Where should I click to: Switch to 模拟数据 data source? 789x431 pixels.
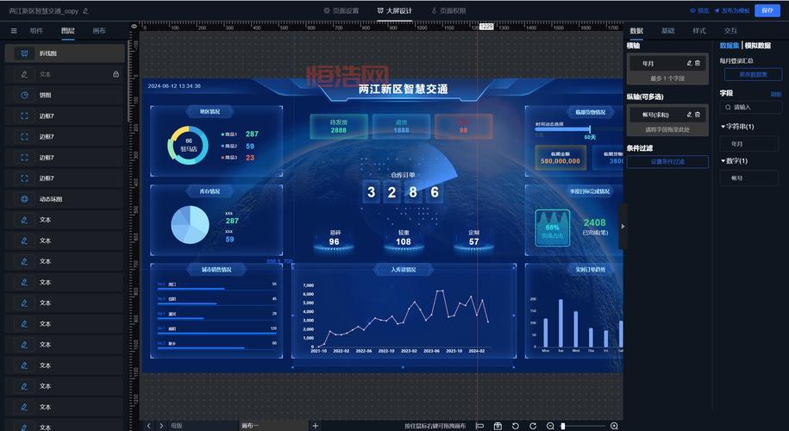click(x=758, y=45)
